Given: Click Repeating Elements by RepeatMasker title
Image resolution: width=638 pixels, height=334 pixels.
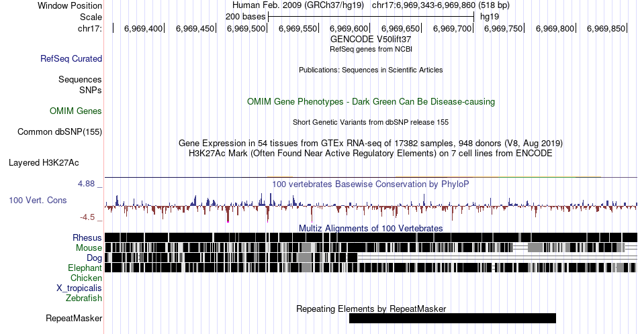Looking at the screenshot, I should pyautogui.click(x=371, y=309).
